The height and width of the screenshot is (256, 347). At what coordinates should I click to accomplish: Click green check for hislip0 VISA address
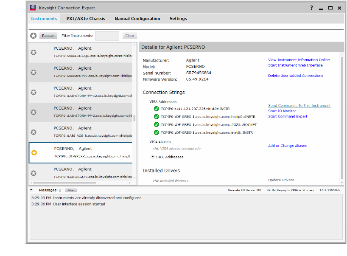(156, 117)
